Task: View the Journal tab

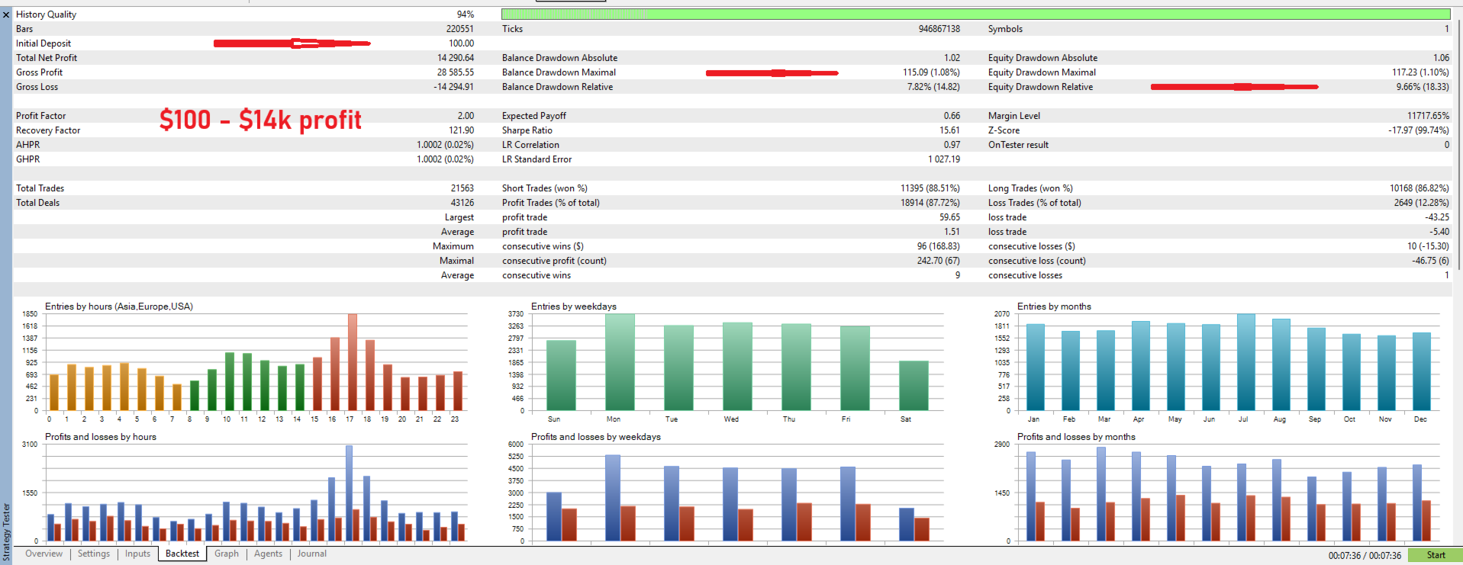Action: [x=312, y=554]
